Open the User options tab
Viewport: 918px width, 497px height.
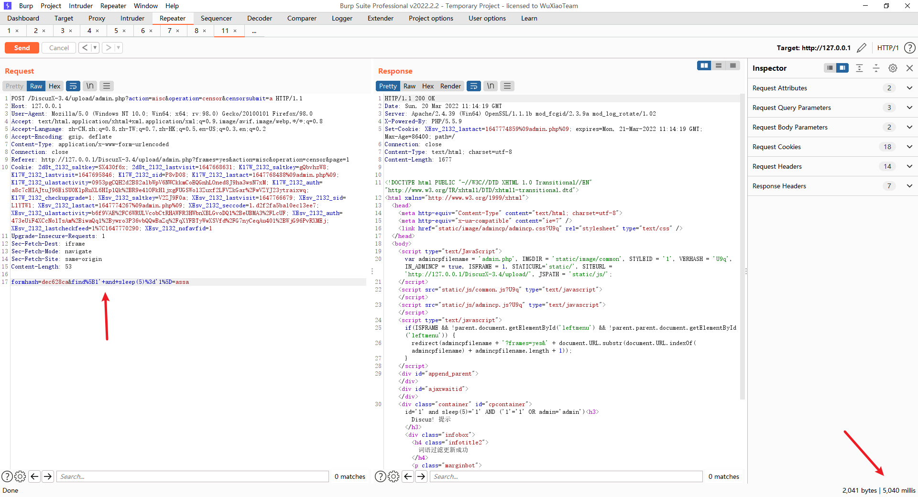[487, 18]
